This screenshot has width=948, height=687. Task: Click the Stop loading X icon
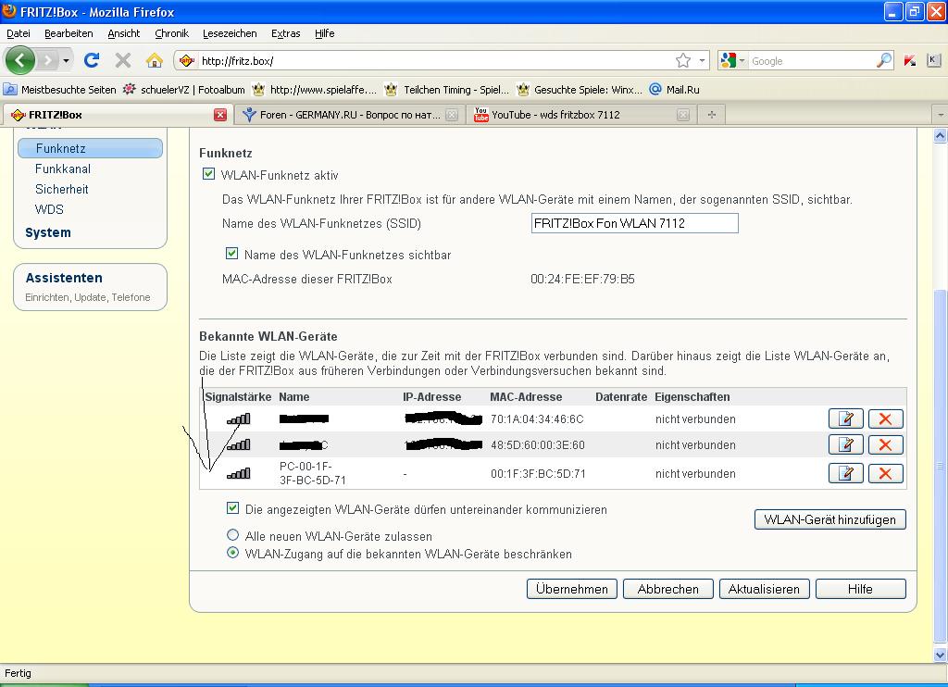coord(123,60)
